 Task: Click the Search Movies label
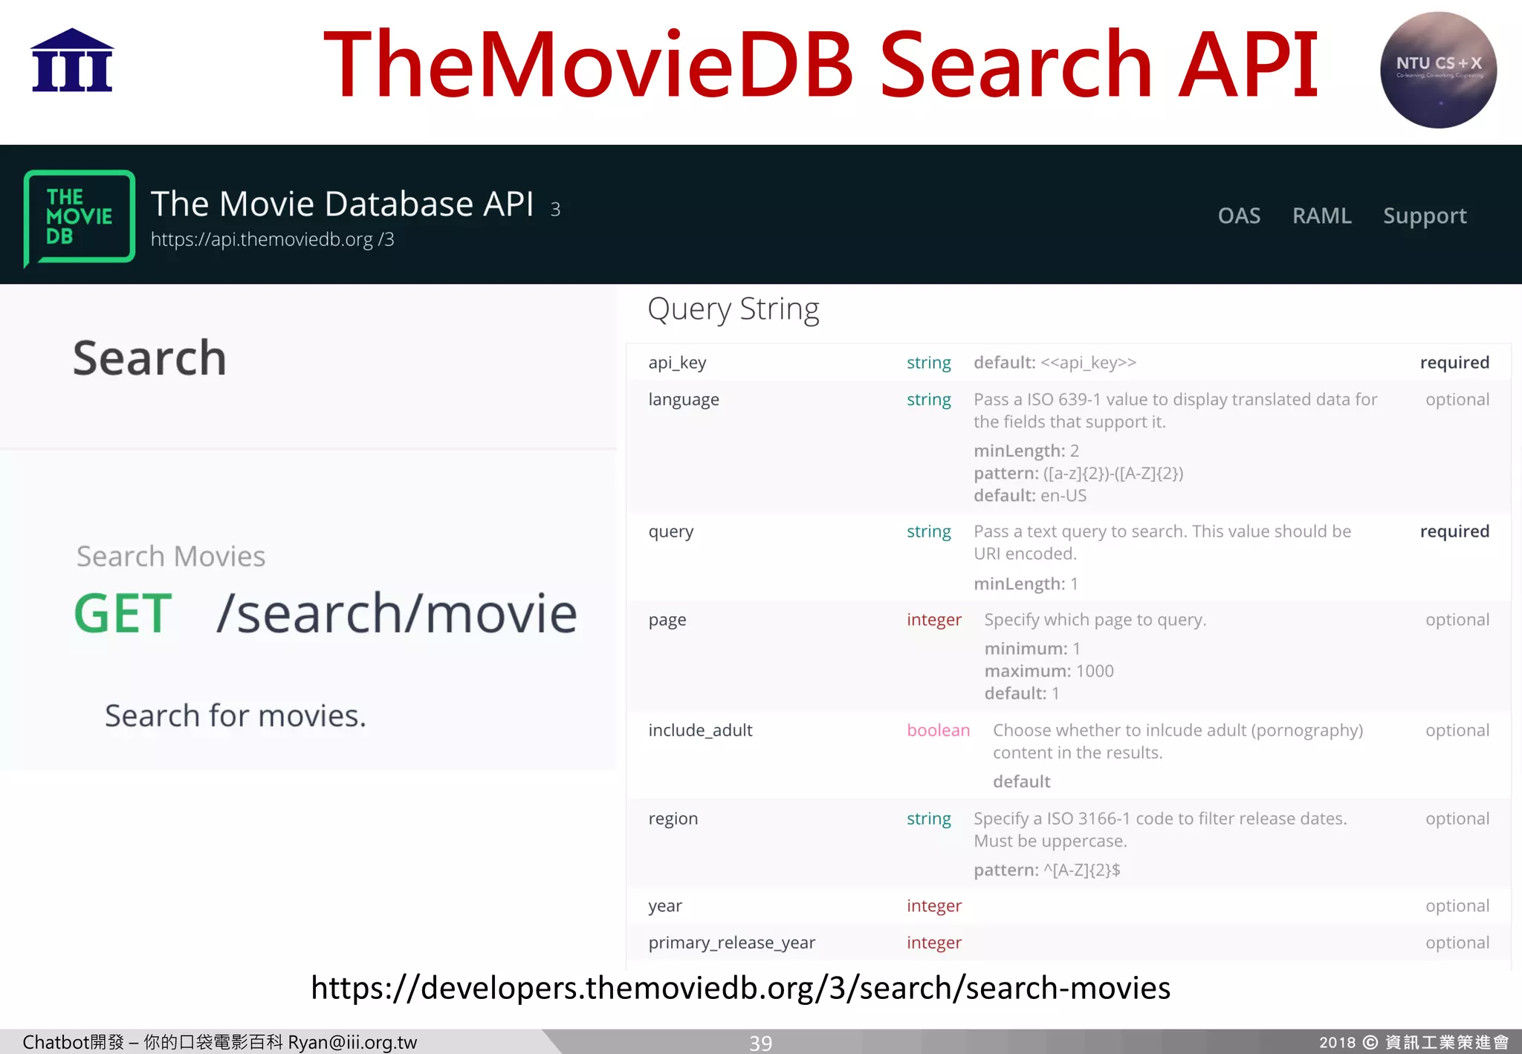coord(171,556)
